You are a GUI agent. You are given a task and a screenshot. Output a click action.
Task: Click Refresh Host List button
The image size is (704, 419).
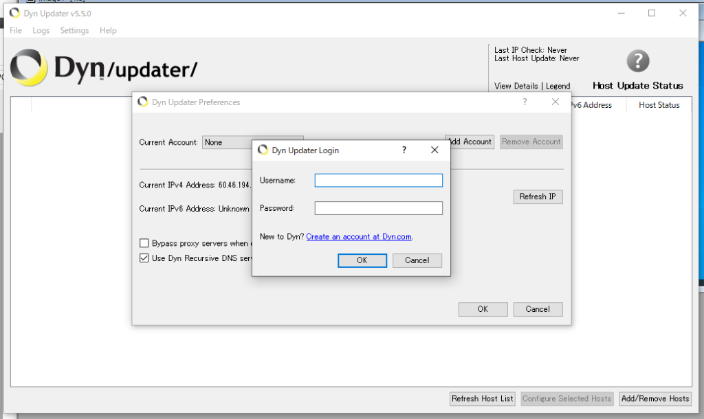coord(483,398)
